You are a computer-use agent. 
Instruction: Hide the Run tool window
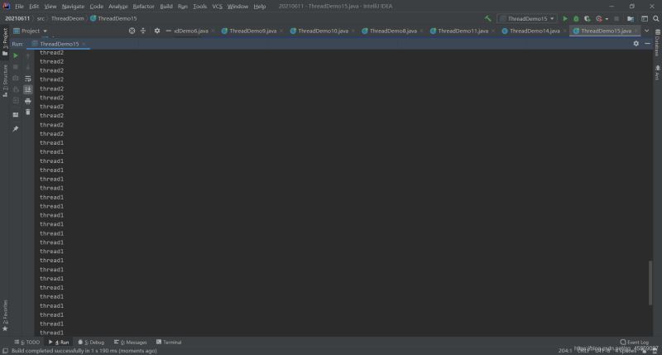(x=648, y=44)
